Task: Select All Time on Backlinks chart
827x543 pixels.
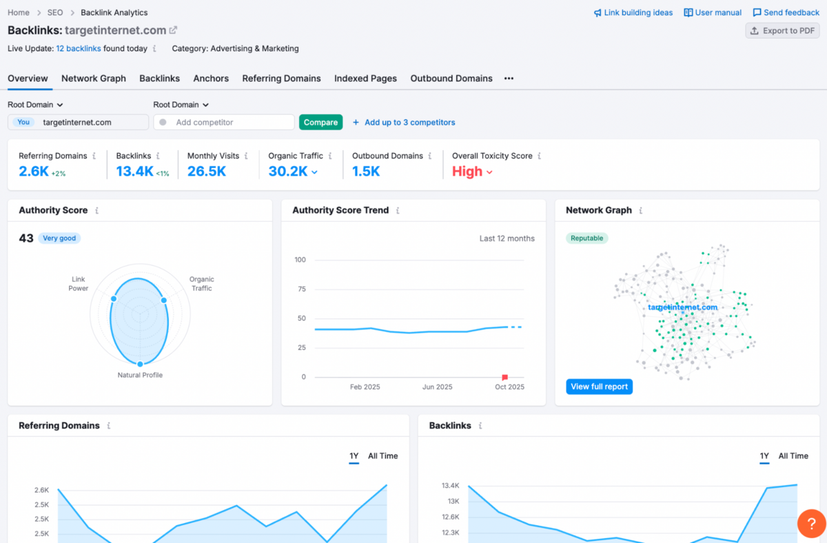Action: [x=793, y=456]
